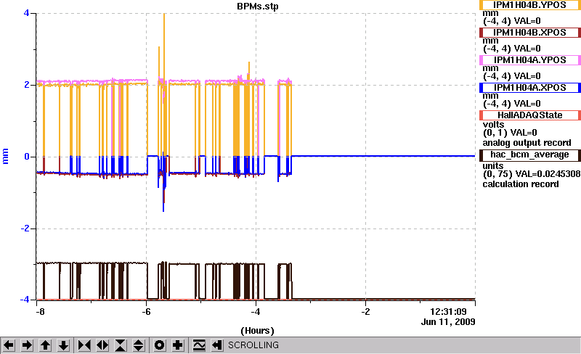This screenshot has width=581, height=354.
Task: Click the -2 hours tick label
Action: tap(365, 311)
